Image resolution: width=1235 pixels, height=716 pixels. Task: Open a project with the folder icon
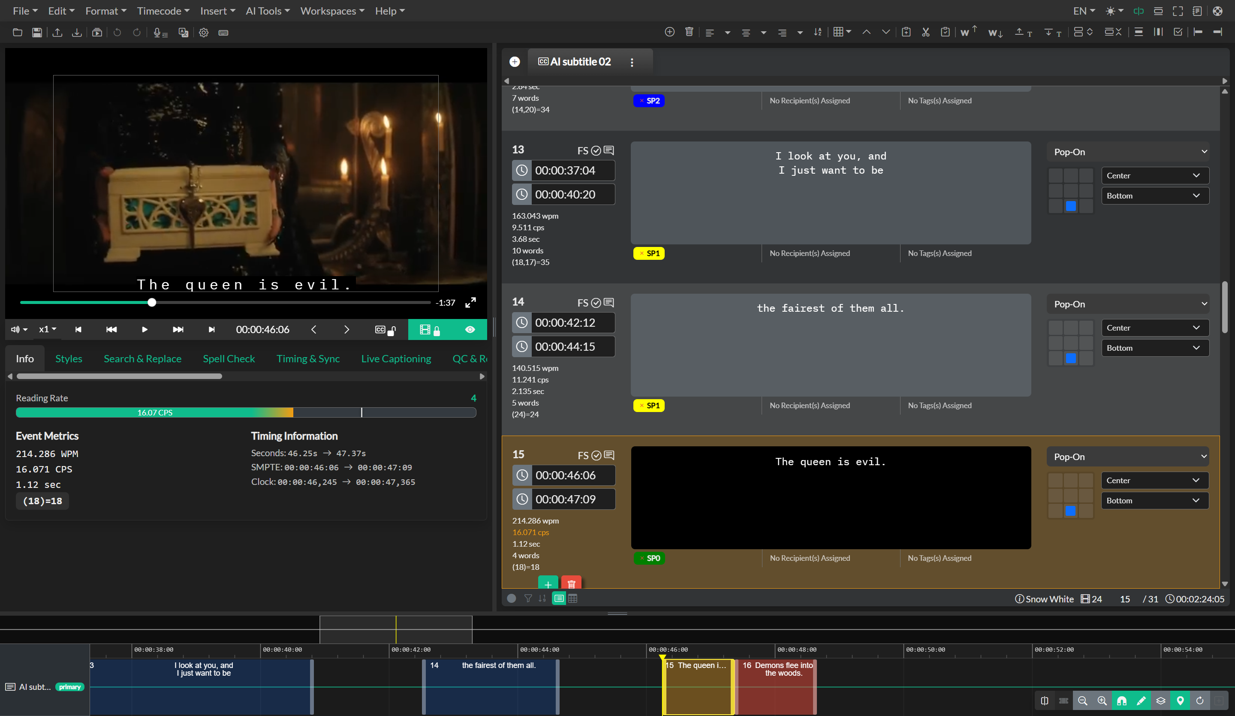coord(17,32)
